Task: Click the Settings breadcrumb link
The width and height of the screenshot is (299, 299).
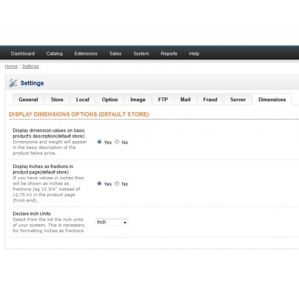Action: click(x=30, y=66)
